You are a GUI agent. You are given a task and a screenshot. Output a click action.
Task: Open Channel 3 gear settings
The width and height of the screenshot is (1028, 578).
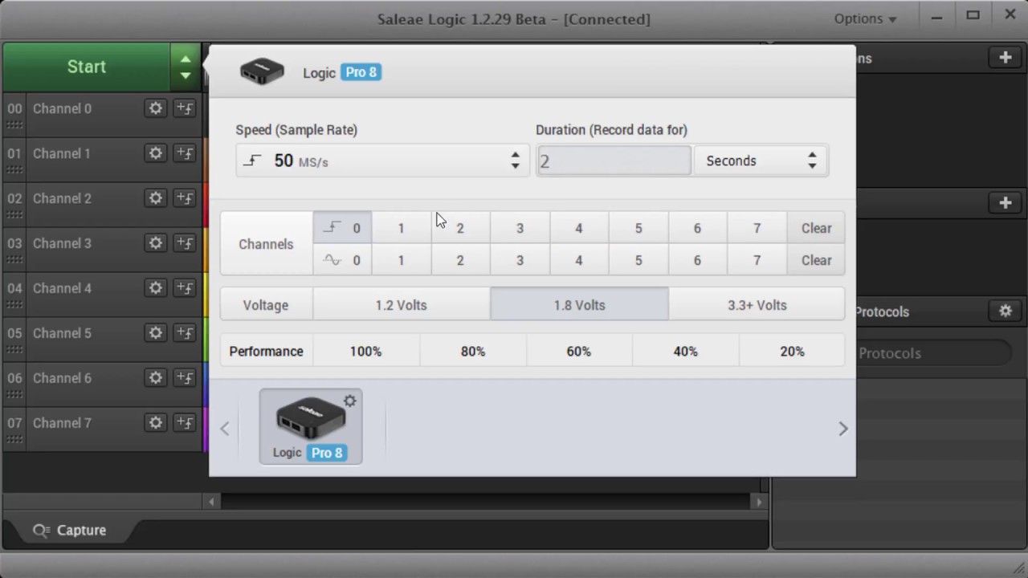point(156,243)
